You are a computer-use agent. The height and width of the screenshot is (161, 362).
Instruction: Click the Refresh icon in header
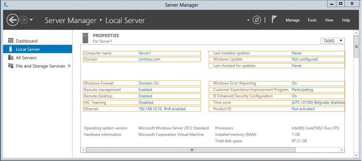click(x=257, y=20)
